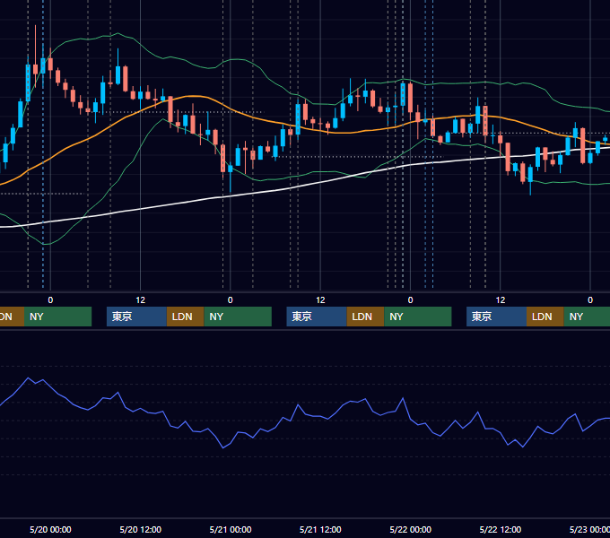This screenshot has height=538, width=610.
Task: Click the 東京 session block for May 20
Action: pos(136,317)
